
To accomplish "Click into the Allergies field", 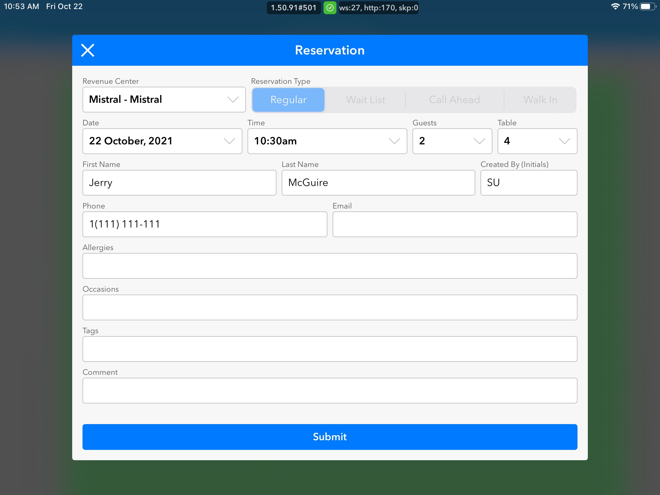I will [329, 266].
